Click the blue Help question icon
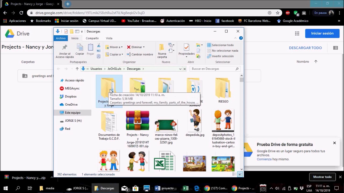Screen dimensions: 344x193 pyautogui.click(x=241, y=38)
